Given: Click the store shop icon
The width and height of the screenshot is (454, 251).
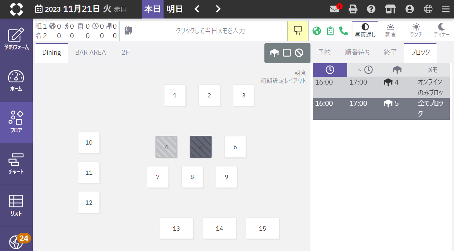Looking at the screenshot, I should (390, 9).
